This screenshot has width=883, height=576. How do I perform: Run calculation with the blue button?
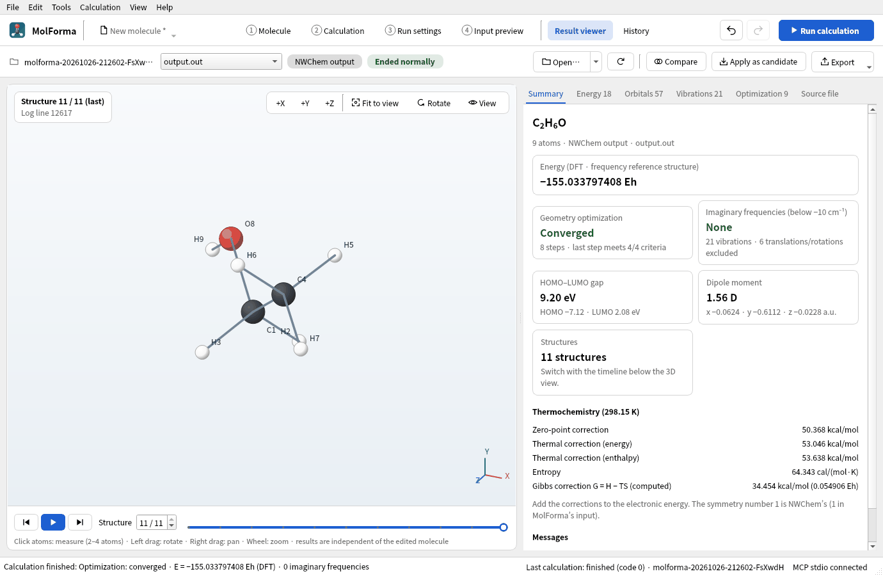click(826, 30)
